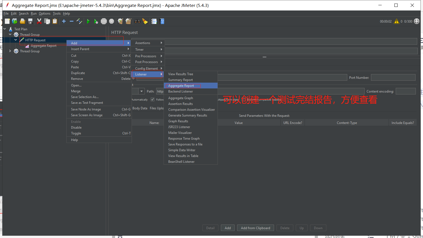Select Disable in the context menu
Viewport: 423px width, 238px height.
click(99, 128)
